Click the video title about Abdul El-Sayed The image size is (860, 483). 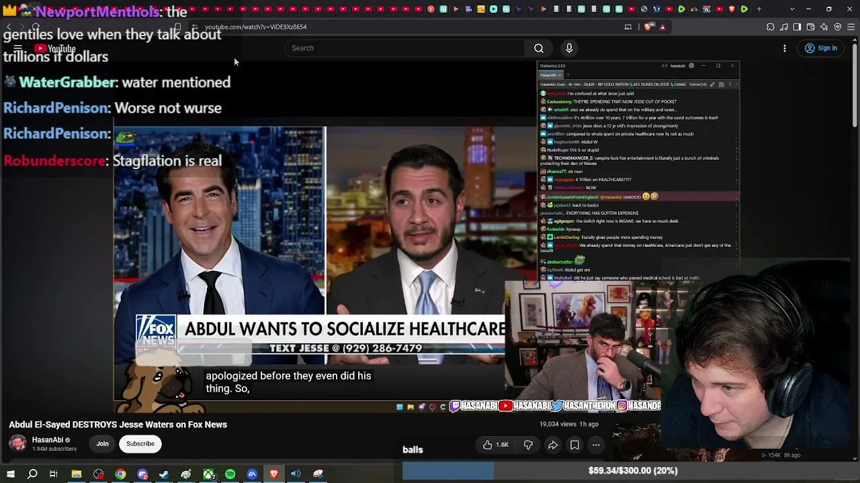(118, 425)
